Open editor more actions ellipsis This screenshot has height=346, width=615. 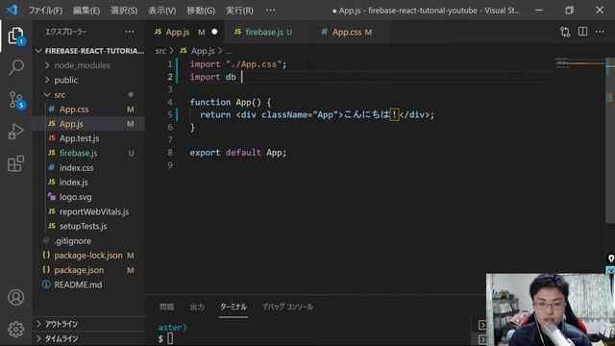(600, 32)
